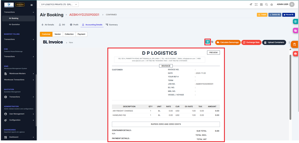Screen dimensions: 299x143
Task: Open the D P Logistics company dropdown
Action: click(x=59, y=5)
